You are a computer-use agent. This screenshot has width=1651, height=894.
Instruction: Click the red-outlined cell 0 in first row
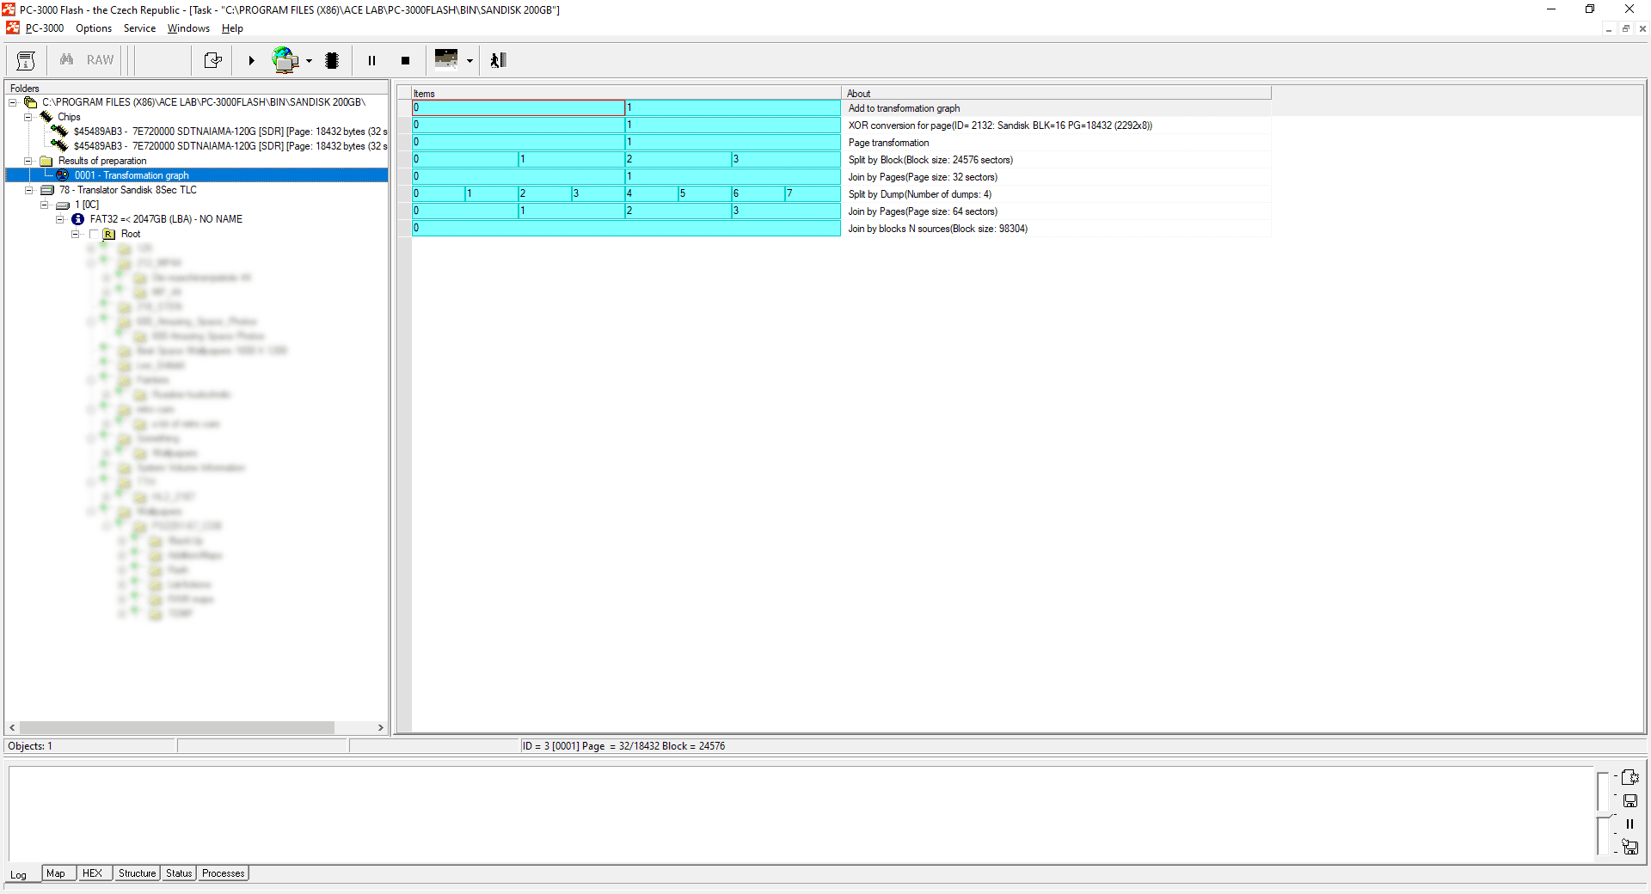point(519,107)
